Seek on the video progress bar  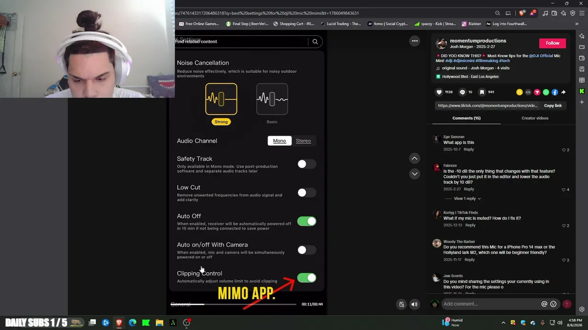point(233,304)
